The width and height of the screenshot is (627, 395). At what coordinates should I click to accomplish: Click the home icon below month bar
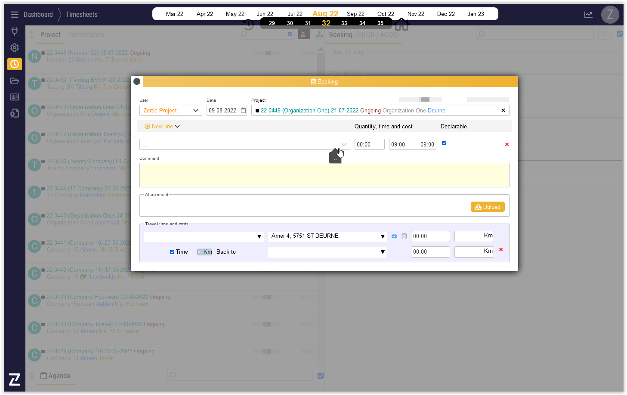pyautogui.click(x=402, y=25)
